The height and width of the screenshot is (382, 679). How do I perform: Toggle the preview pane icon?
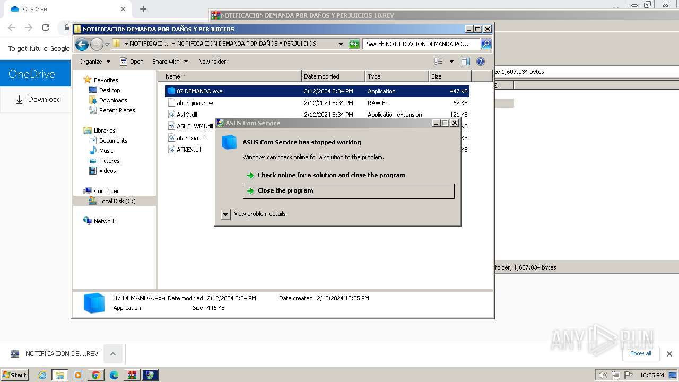point(466,62)
